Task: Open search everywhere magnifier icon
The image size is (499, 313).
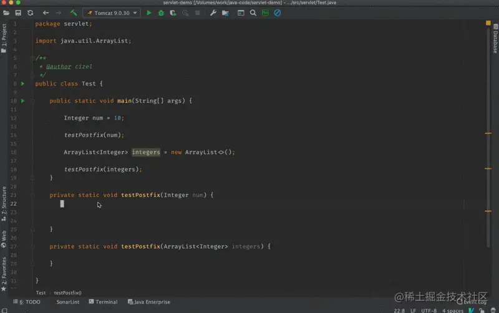Action: pos(253,13)
